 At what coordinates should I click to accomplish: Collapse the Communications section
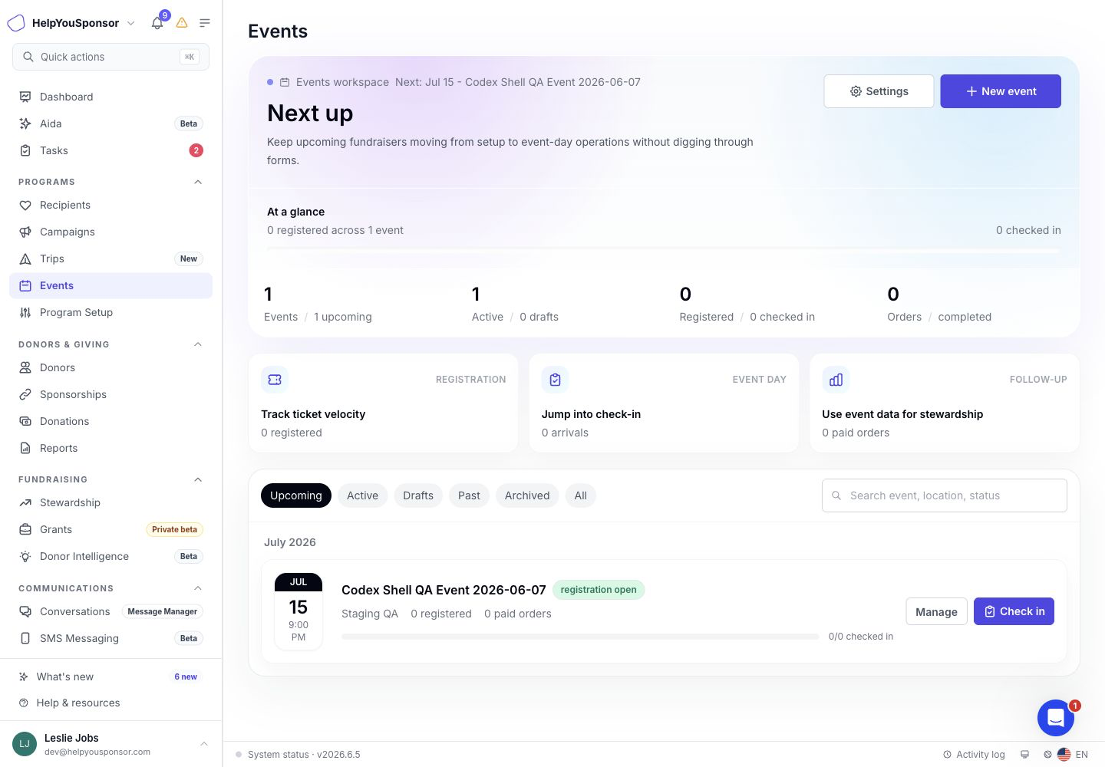pos(198,588)
